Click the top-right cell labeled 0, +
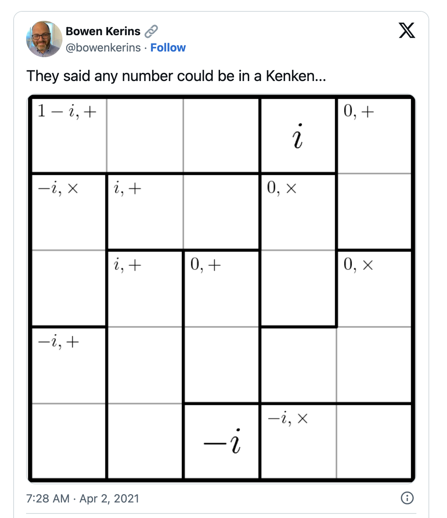The width and height of the screenshot is (447, 518). 374,135
